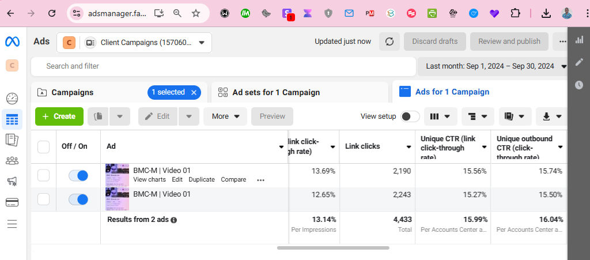The width and height of the screenshot is (590, 260).
Task: Open advertising settings megaphone icon
Action: (x=12, y=182)
